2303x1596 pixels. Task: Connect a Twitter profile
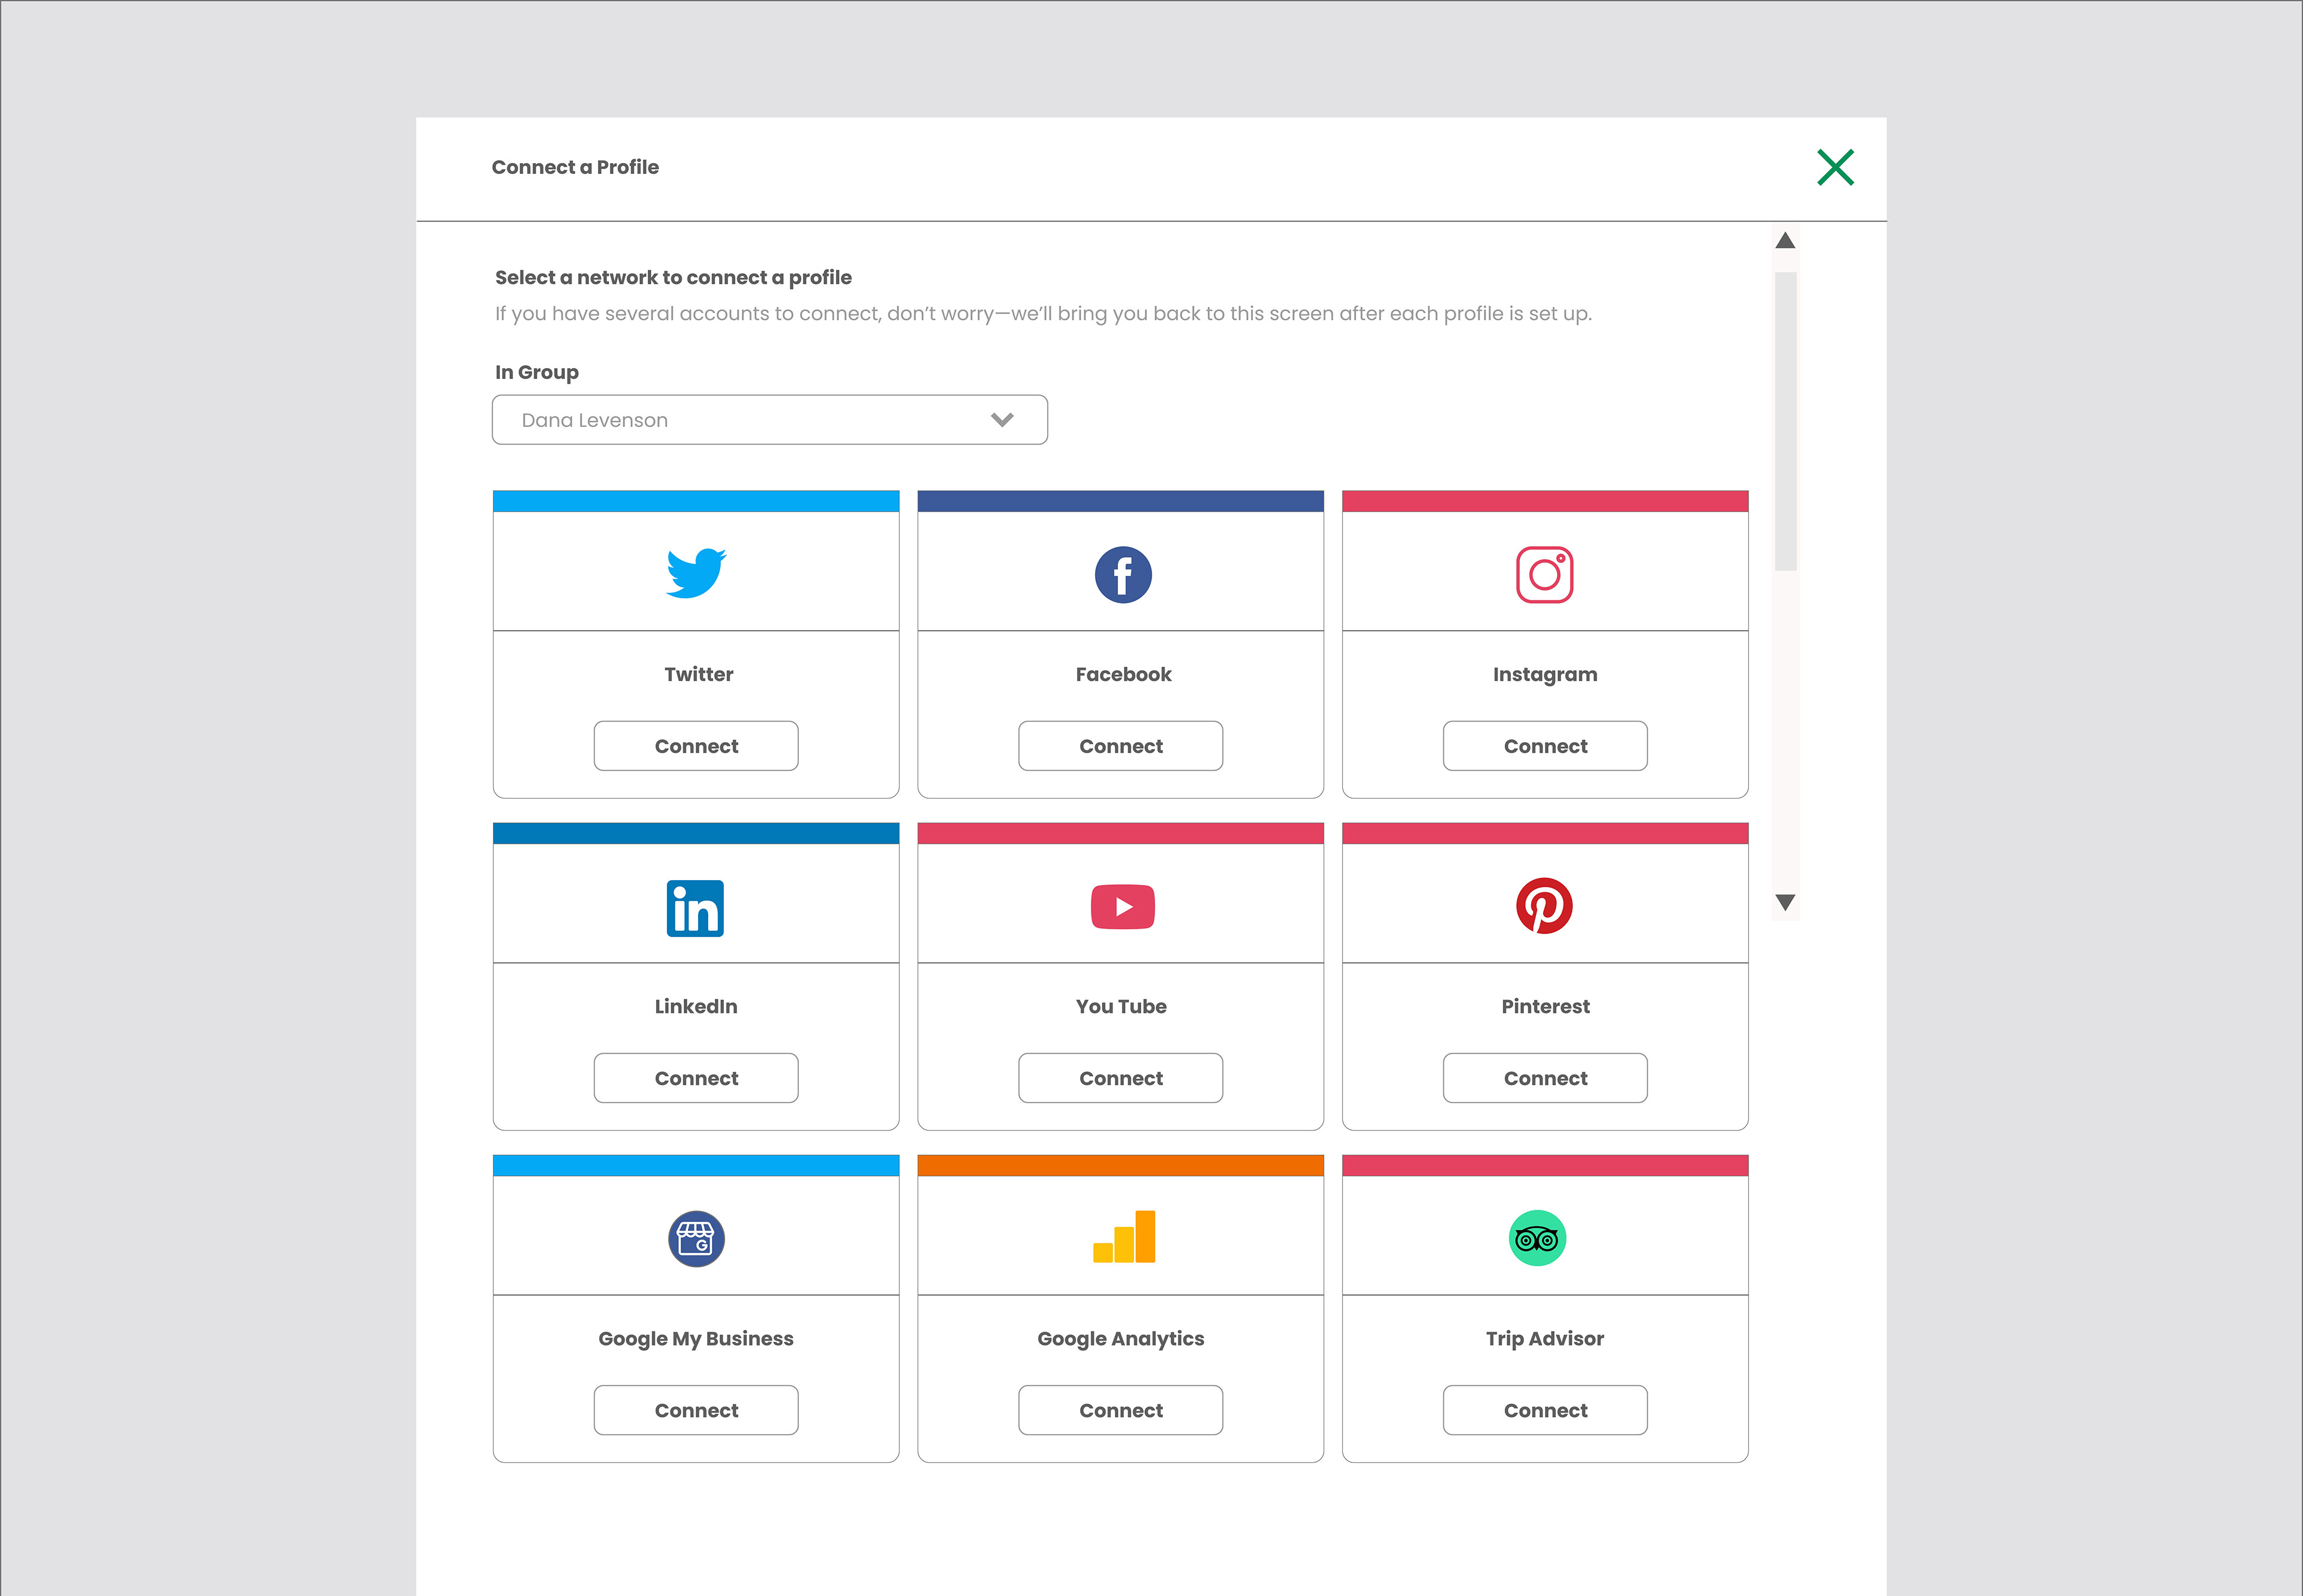[x=696, y=746]
